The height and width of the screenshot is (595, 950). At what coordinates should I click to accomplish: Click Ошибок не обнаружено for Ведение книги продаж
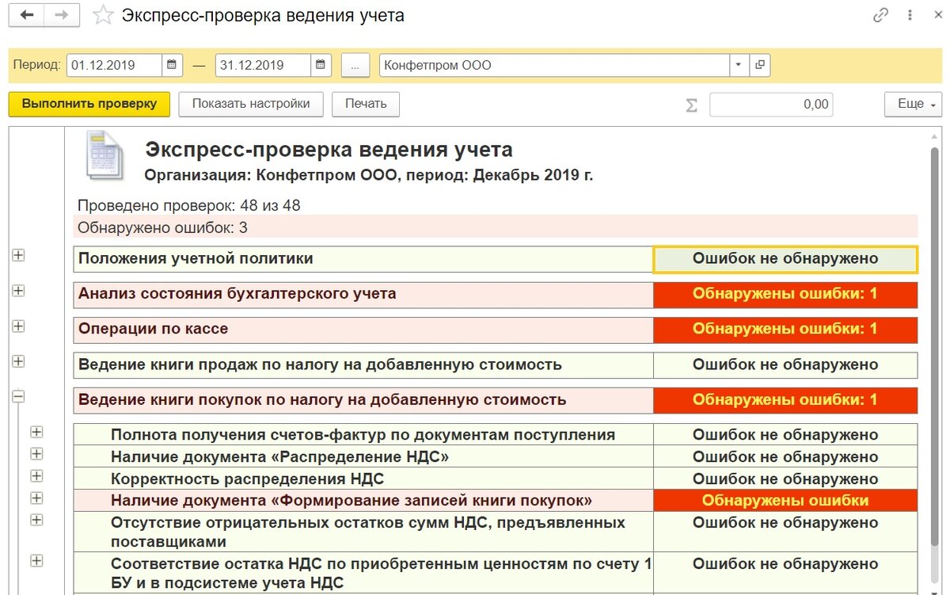click(x=785, y=365)
